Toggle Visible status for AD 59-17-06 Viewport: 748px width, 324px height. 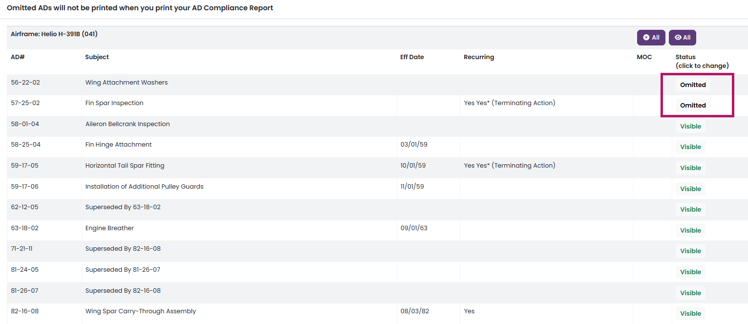[x=690, y=189]
